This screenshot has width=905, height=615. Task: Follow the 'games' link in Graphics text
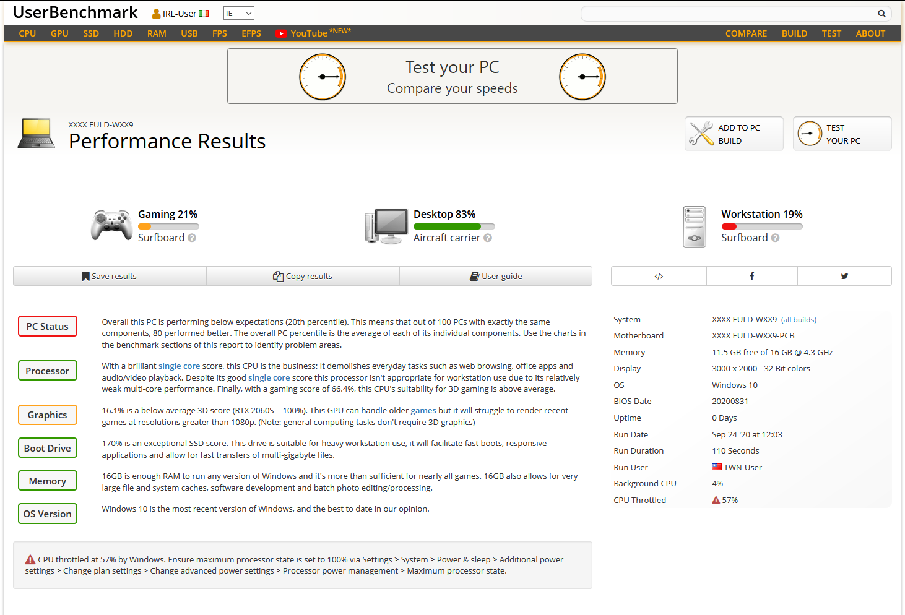click(423, 411)
